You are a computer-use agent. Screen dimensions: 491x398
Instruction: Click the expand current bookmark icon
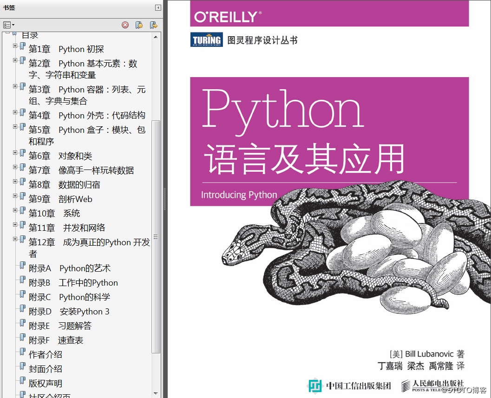[153, 25]
